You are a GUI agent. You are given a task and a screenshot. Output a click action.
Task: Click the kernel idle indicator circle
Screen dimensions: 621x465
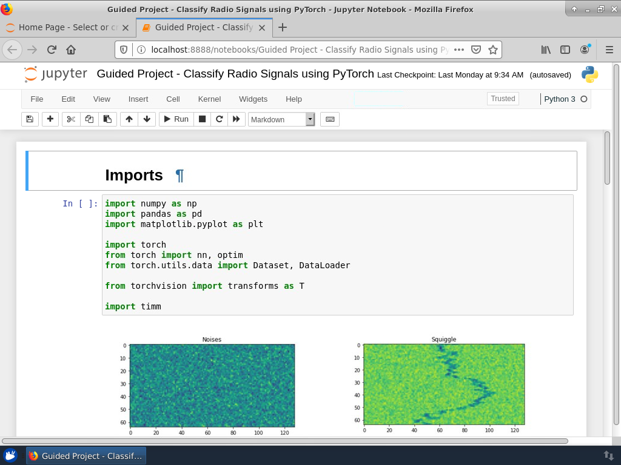tap(584, 99)
